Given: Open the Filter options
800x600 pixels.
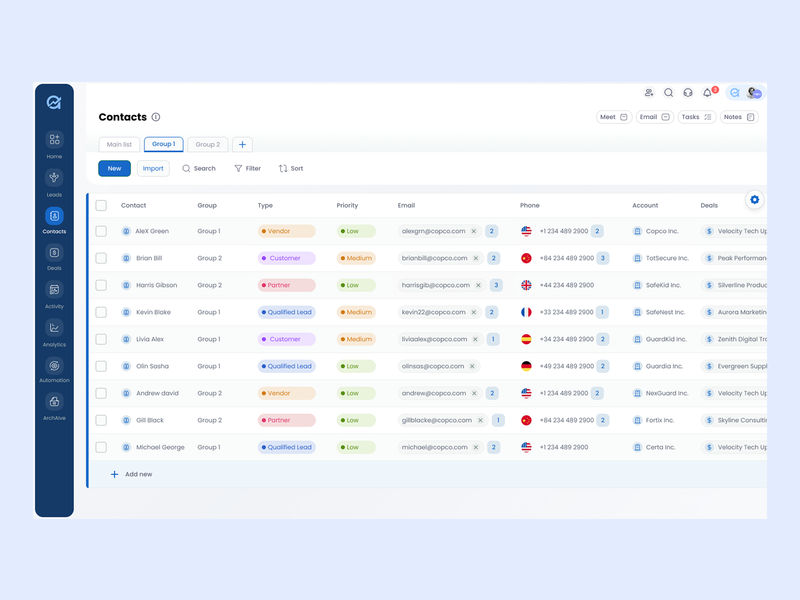Looking at the screenshot, I should [x=247, y=168].
